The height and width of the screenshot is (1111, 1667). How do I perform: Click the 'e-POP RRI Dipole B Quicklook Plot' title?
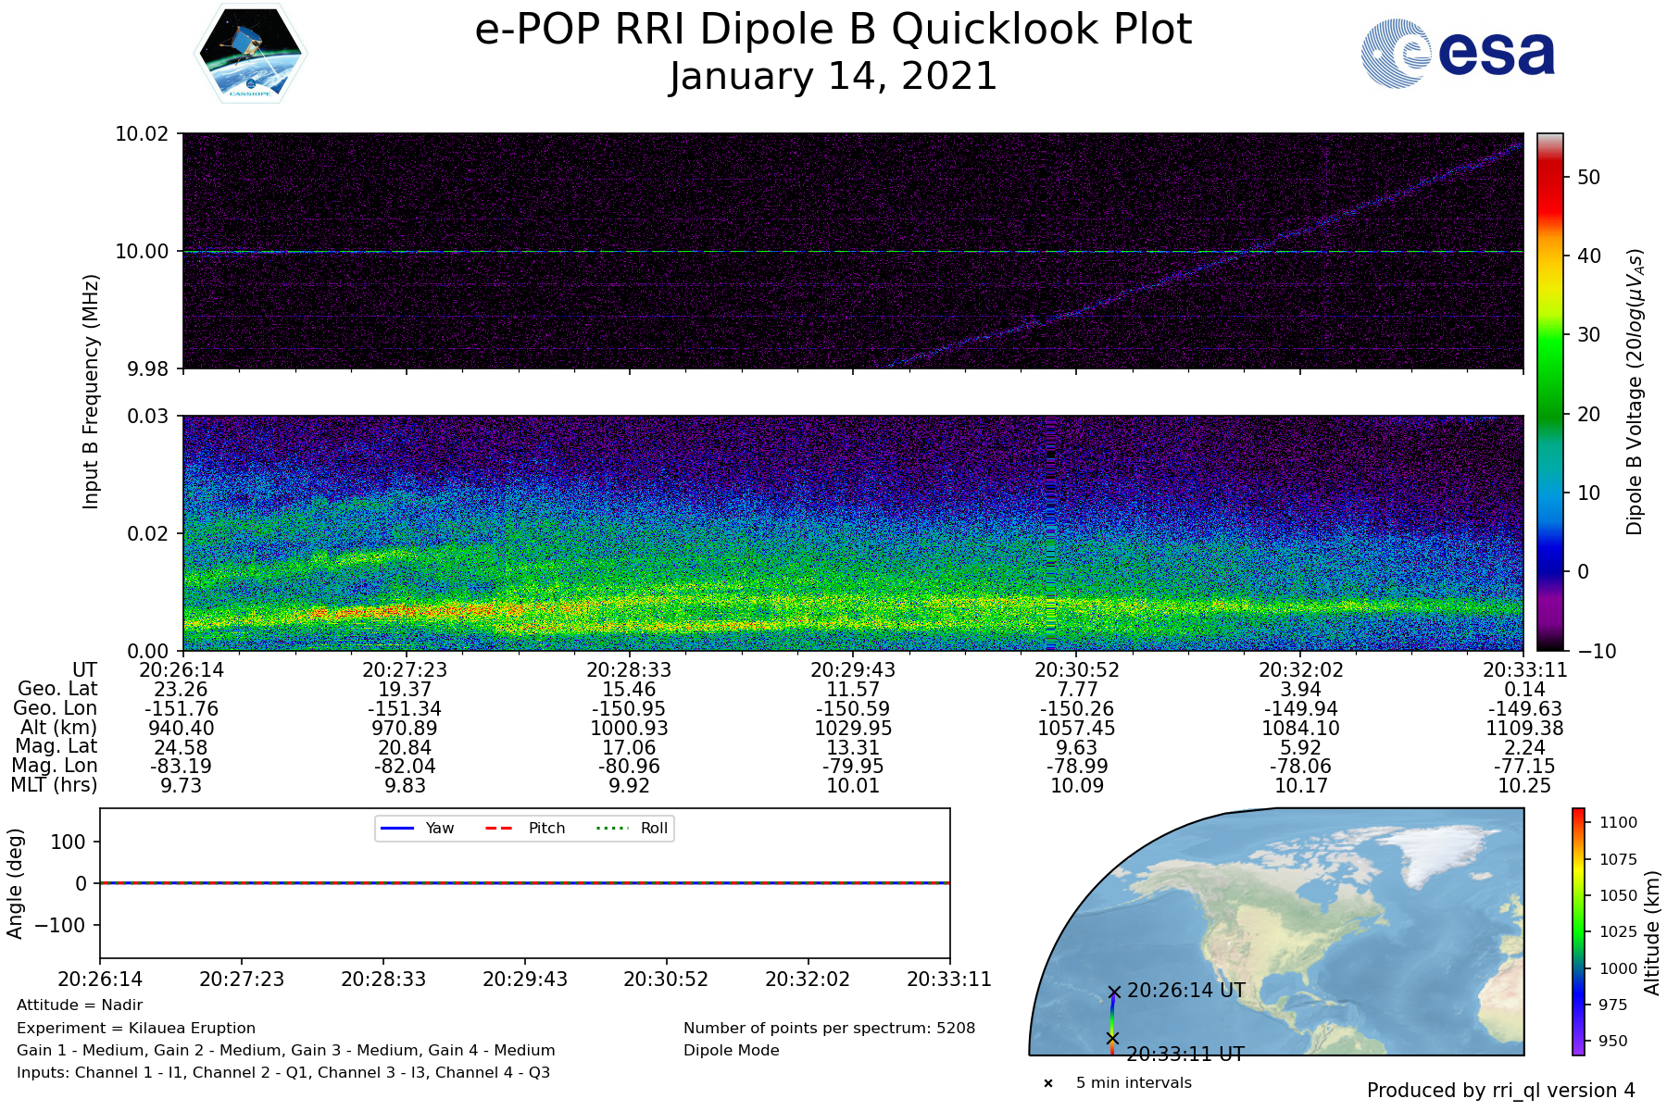833,30
